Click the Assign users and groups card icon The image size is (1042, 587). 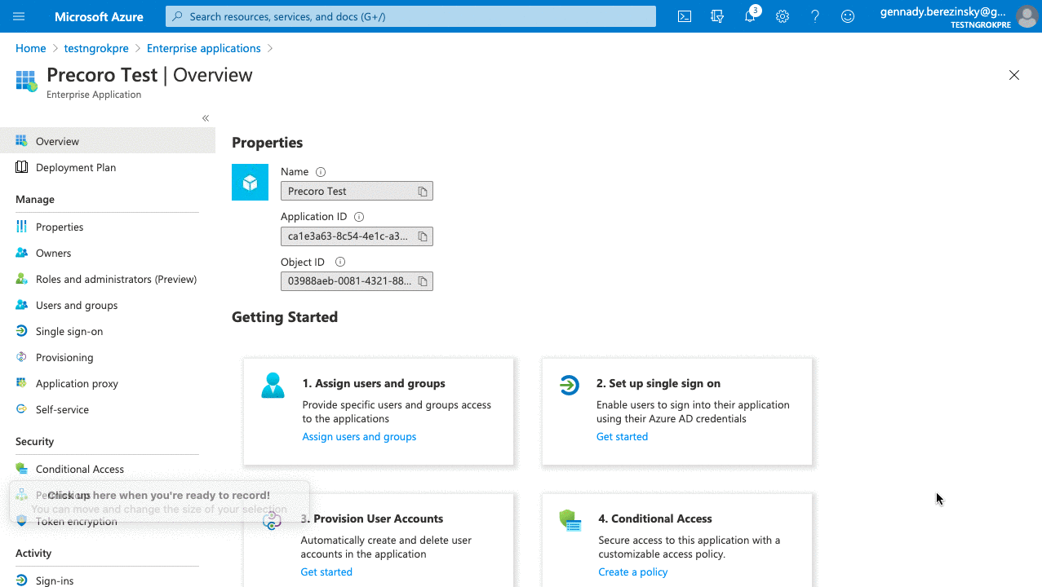point(273,385)
